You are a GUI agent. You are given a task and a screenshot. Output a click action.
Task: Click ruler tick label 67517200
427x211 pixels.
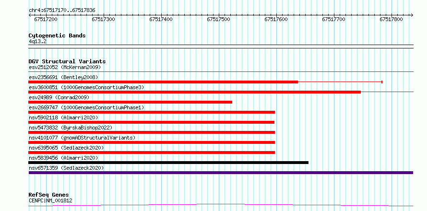pyautogui.click(x=46, y=19)
